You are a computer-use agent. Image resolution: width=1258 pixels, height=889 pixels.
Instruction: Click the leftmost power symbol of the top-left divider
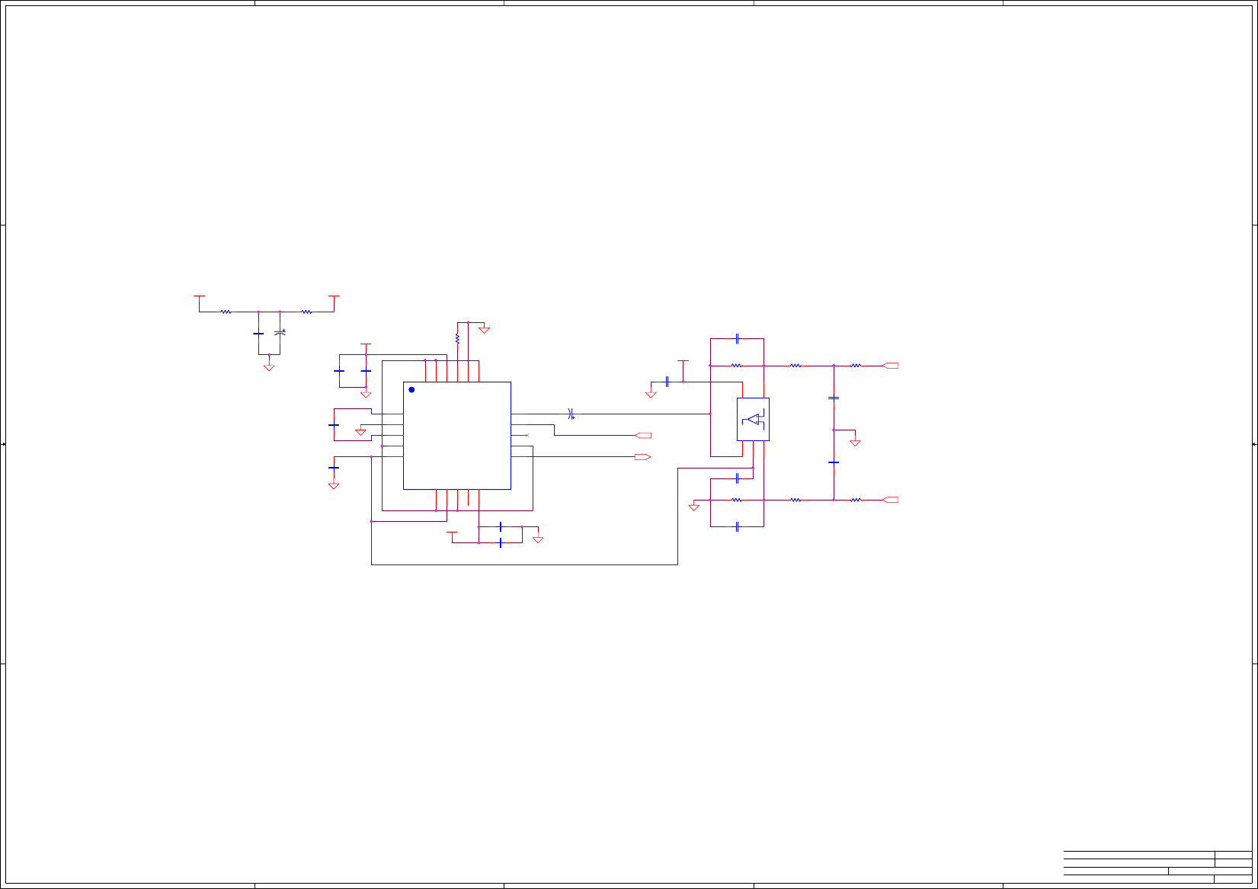(x=199, y=296)
